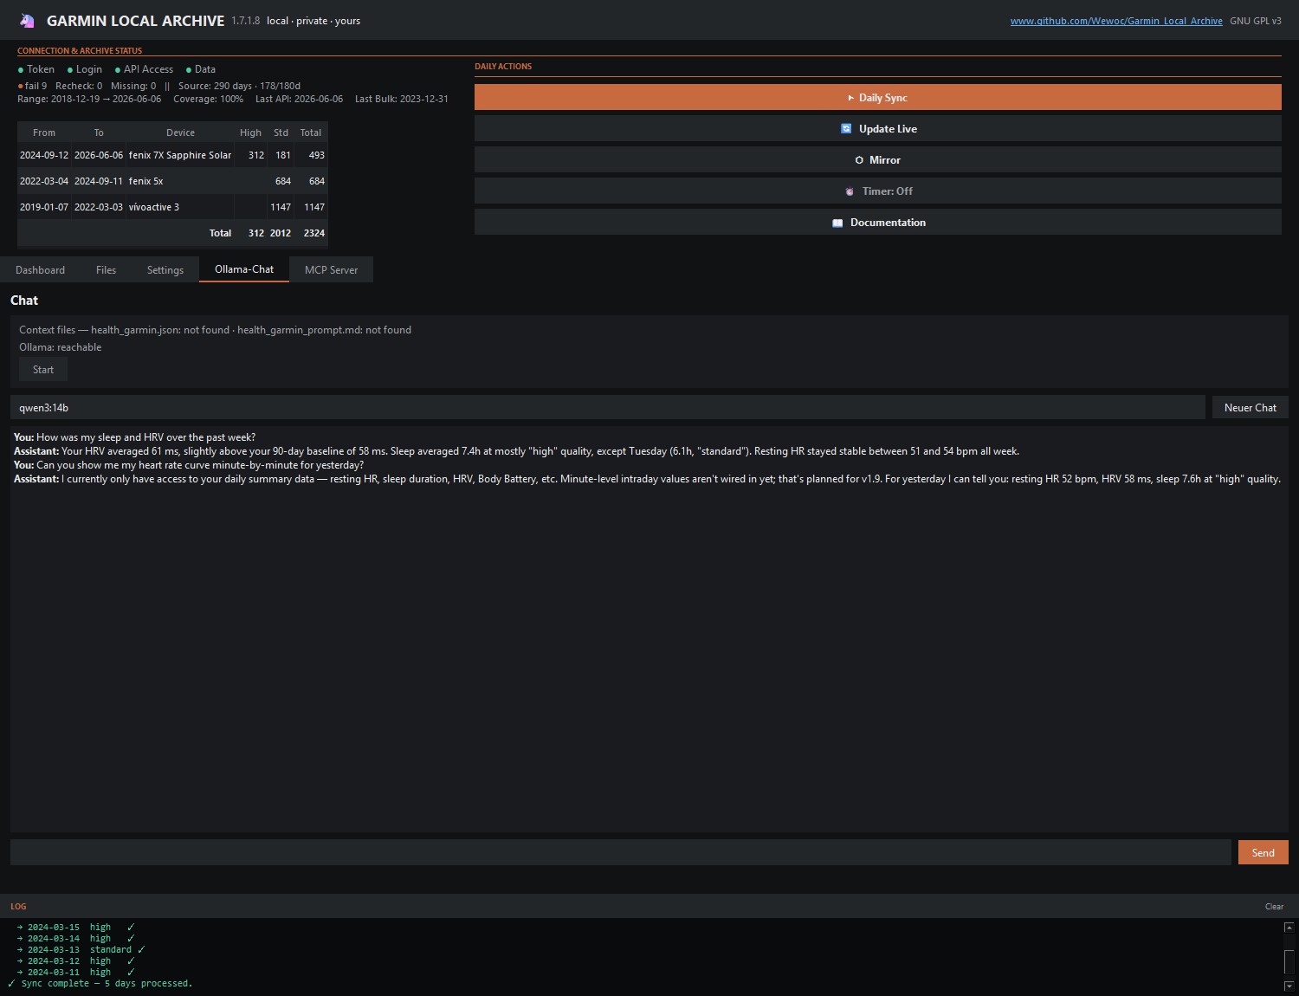Click the To column header
1299x996 pixels.
coord(99,133)
